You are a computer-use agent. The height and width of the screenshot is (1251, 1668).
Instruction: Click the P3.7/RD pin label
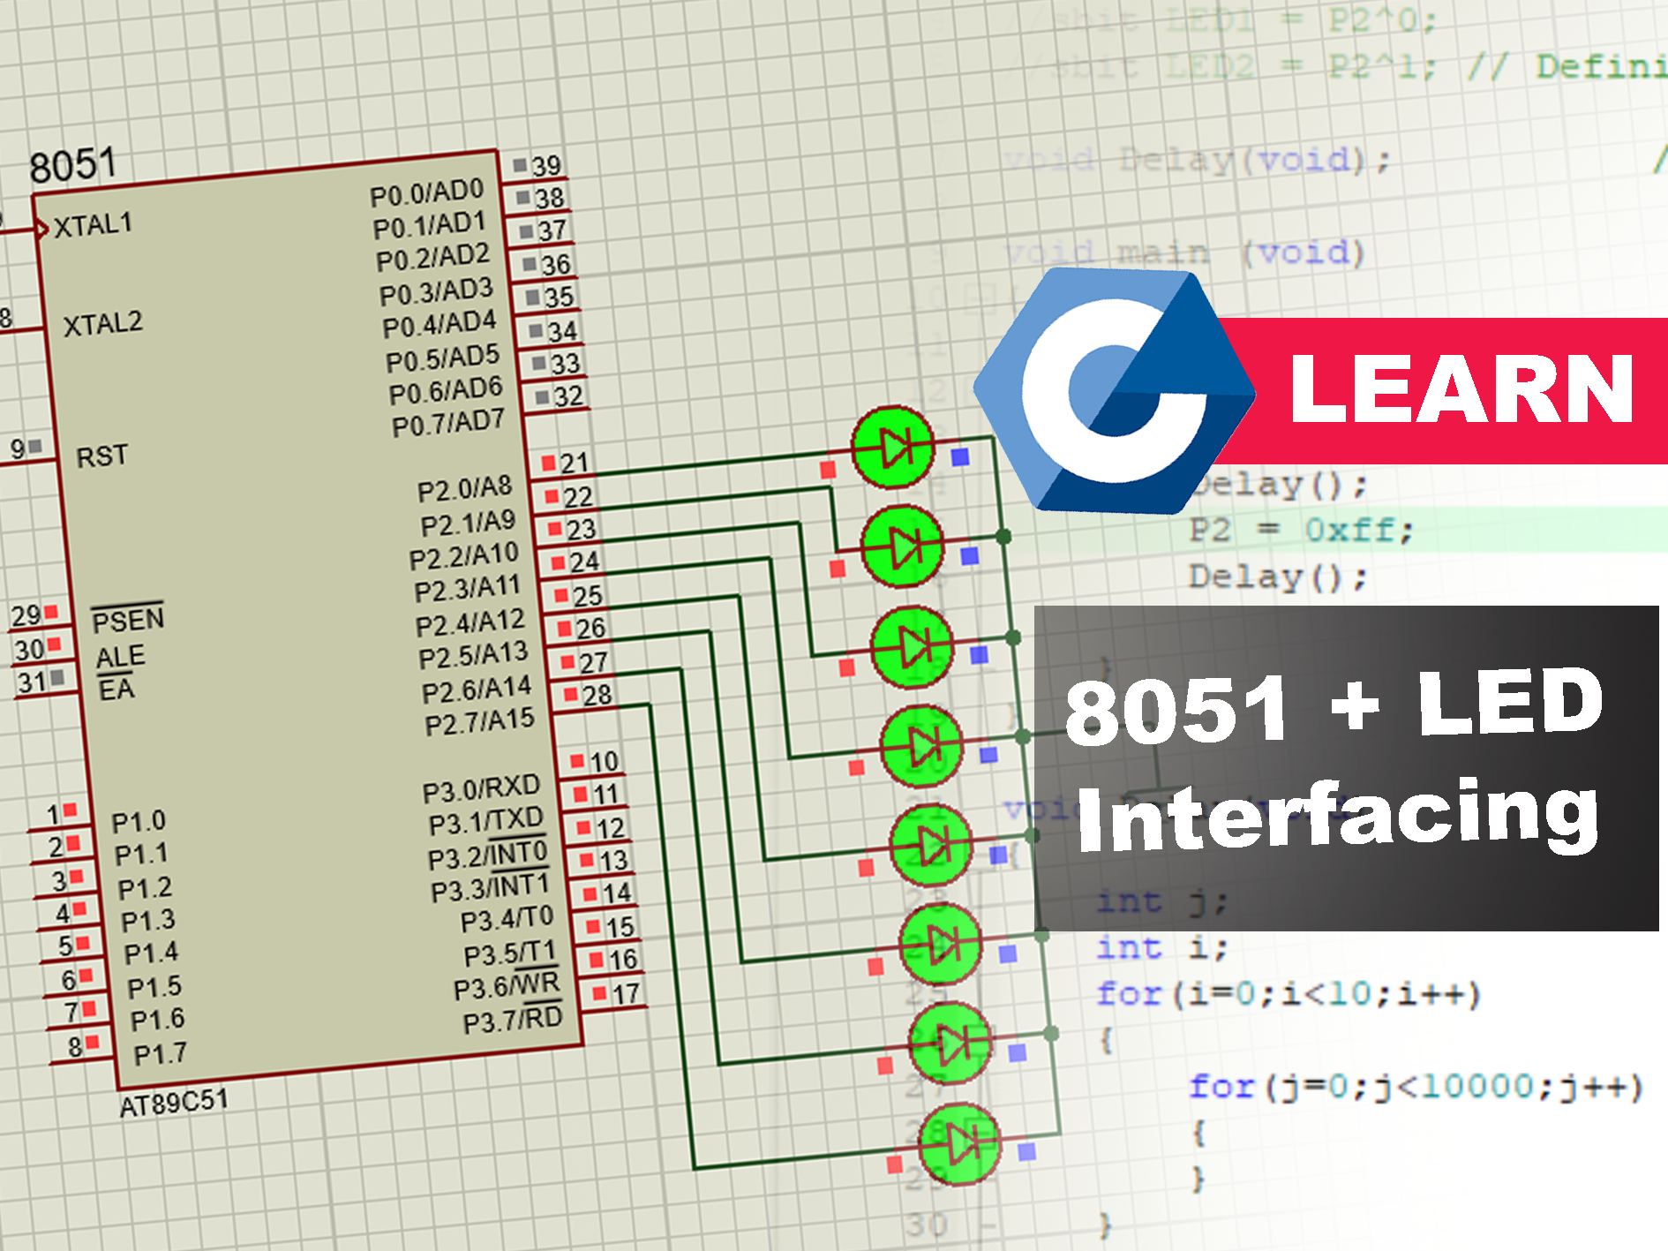tap(513, 1021)
